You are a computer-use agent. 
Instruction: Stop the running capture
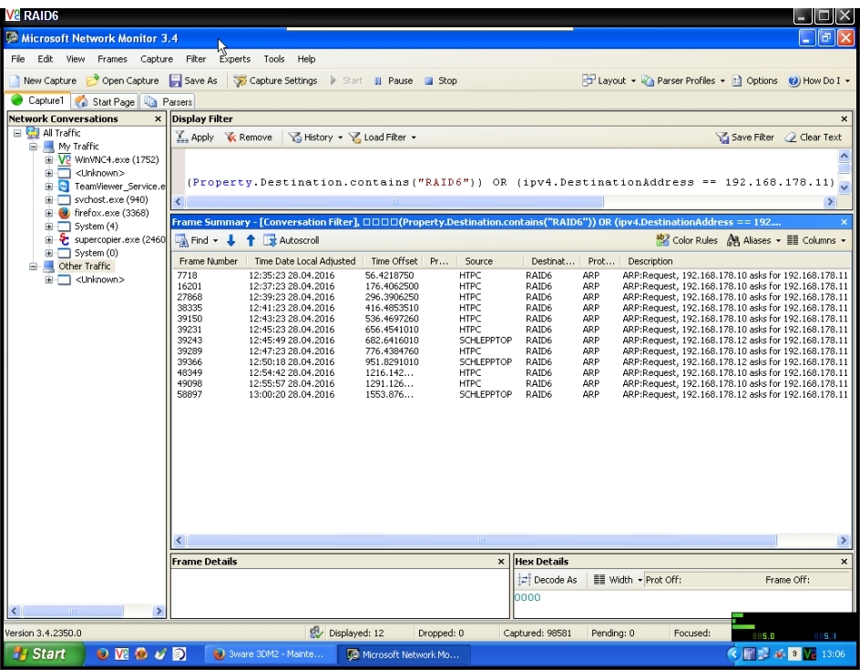(440, 80)
